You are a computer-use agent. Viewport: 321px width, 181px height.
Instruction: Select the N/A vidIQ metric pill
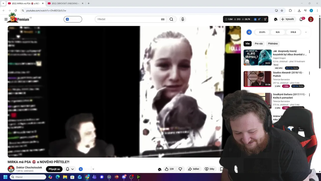pyautogui.click(x=278, y=32)
